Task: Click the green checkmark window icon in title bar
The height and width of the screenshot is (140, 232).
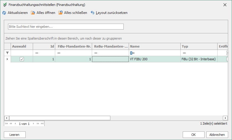Action: click(5, 5)
